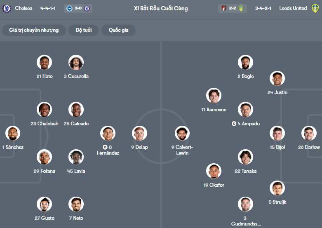Click the XI Bắt Đầu Cuối Cùng heading
This screenshot has height=228, width=322.
[x=161, y=8]
